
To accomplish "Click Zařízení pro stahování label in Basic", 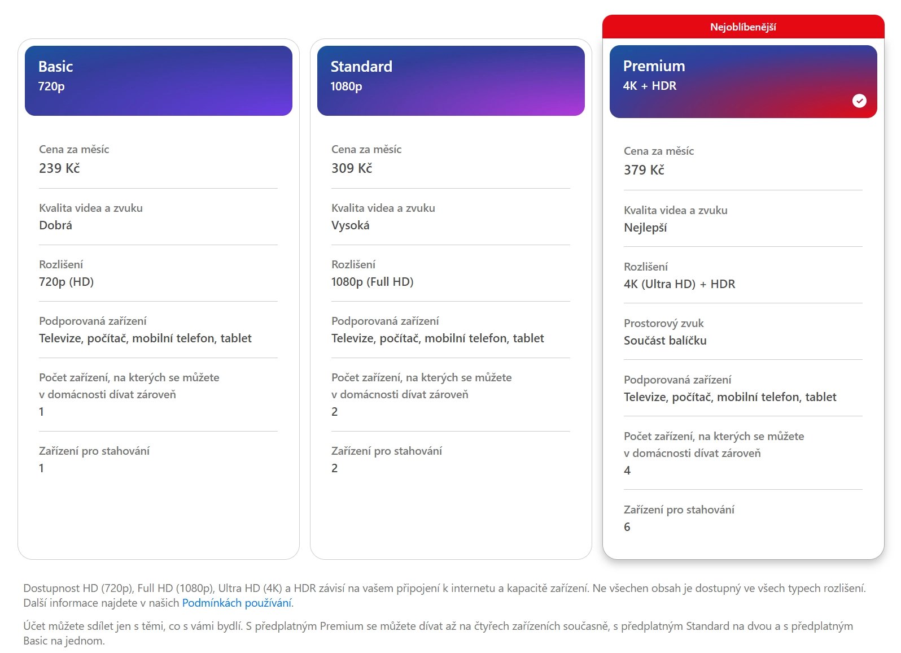I will tap(94, 451).
